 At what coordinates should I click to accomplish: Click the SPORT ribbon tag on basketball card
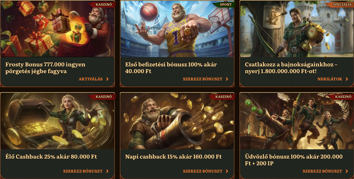pyautogui.click(x=225, y=4)
